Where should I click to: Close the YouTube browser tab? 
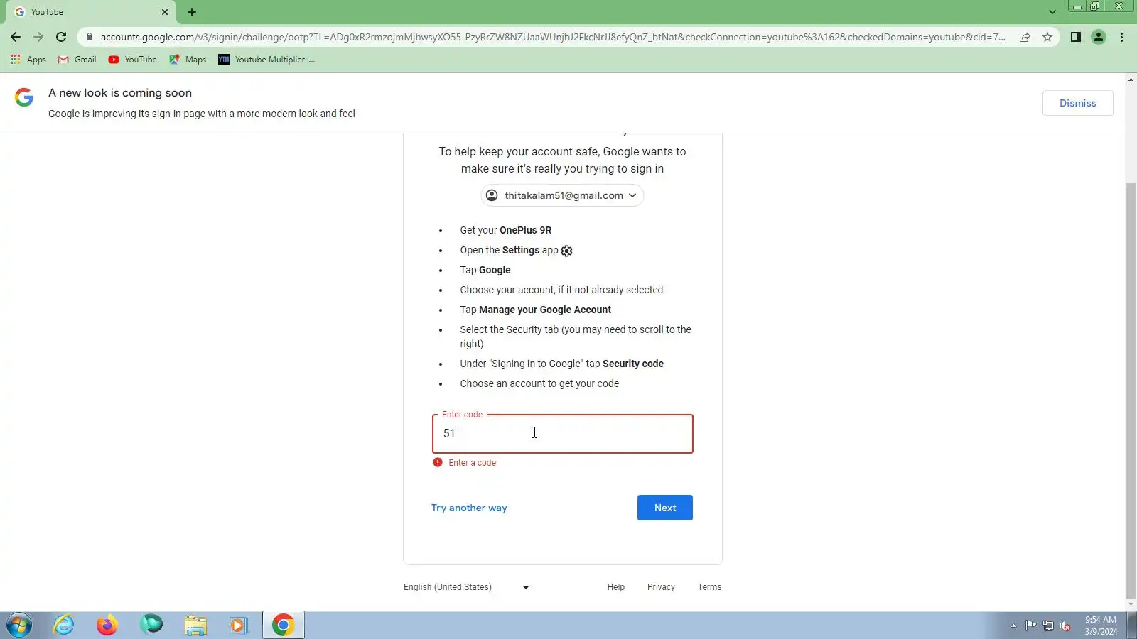click(165, 12)
